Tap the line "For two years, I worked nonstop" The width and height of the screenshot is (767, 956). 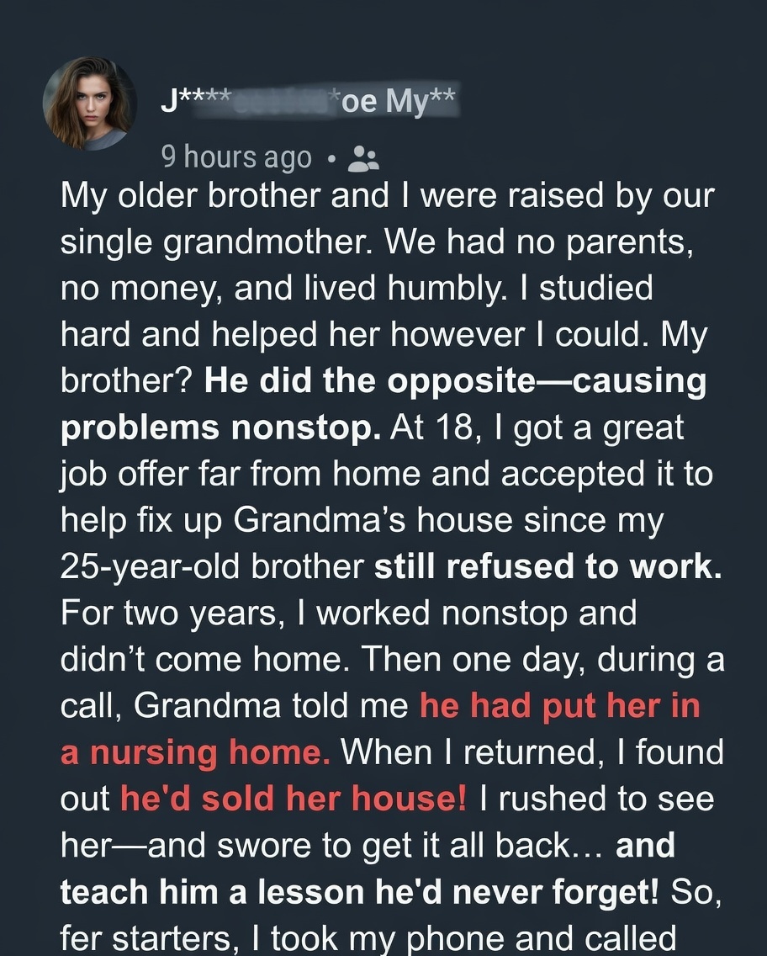click(x=348, y=613)
